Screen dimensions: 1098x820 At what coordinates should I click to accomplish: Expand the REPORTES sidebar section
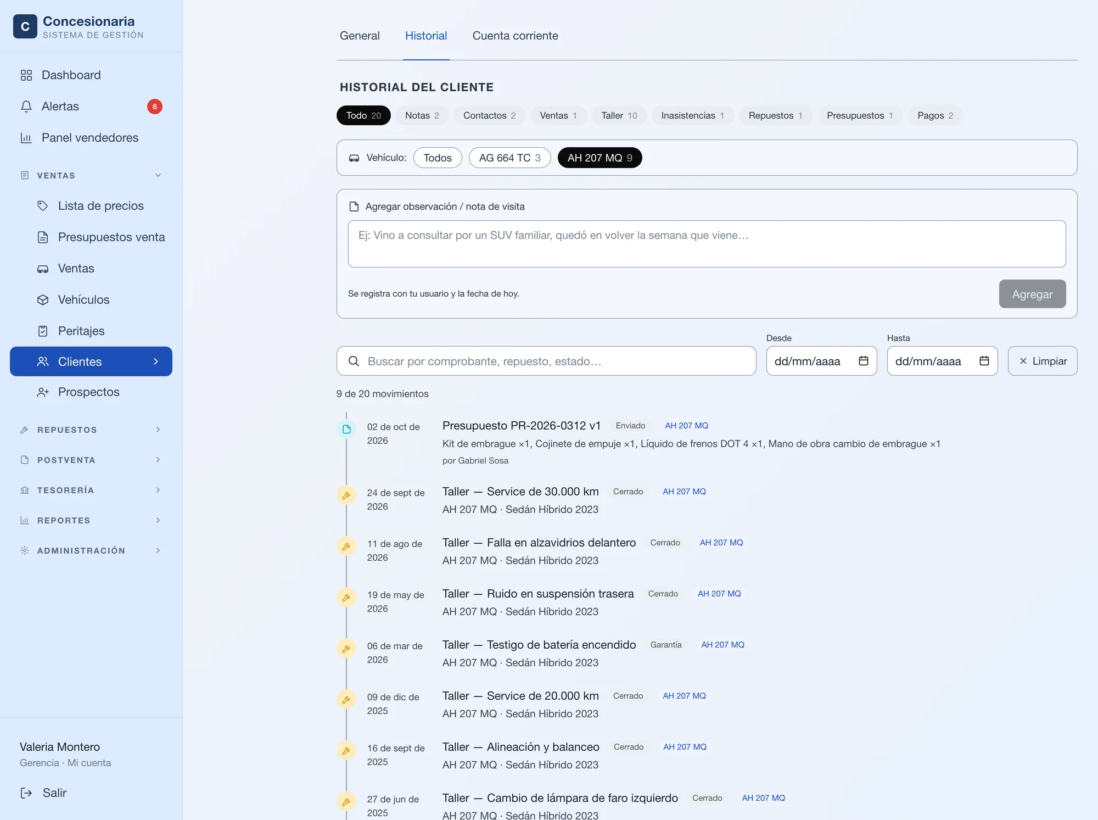point(91,520)
